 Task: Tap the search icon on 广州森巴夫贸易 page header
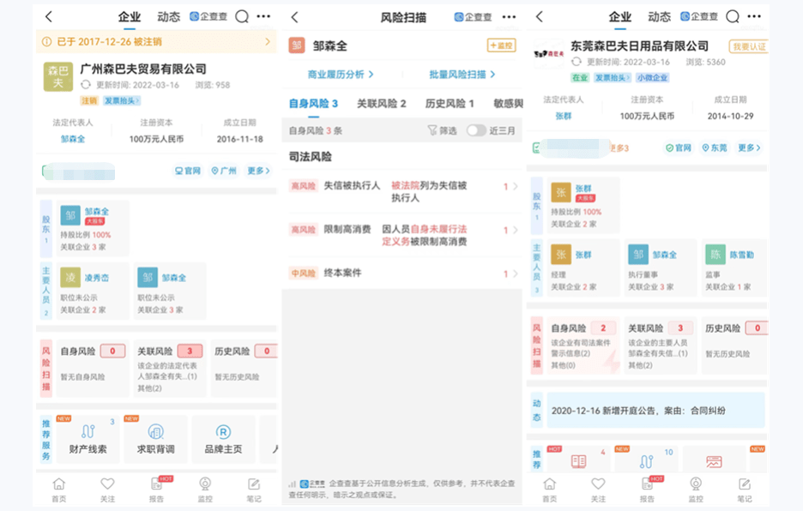(242, 17)
